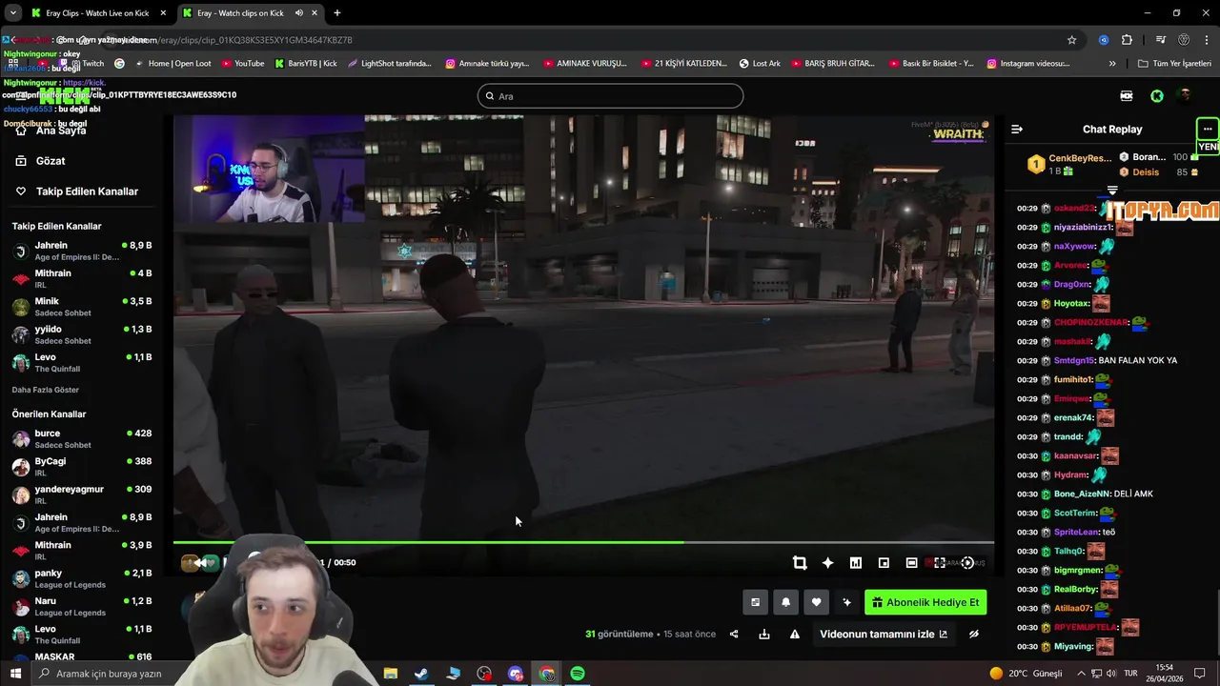Open Discord from the taskbar
The image size is (1220, 686).
click(x=516, y=674)
